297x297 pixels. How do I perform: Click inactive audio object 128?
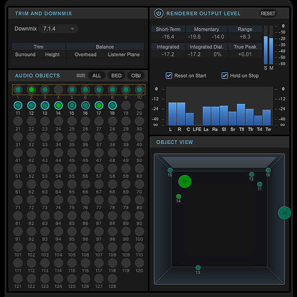point(112,279)
